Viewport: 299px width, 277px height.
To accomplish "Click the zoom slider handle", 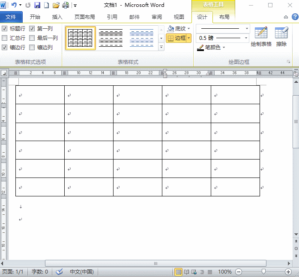I will 263,272.
